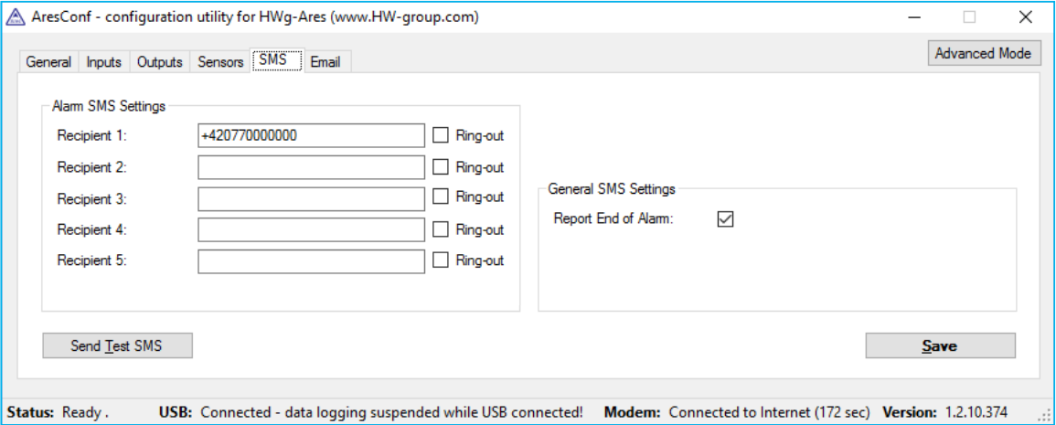Toggle Ring-out for Recipient 4
This screenshot has width=1056, height=425.
coord(441,229)
